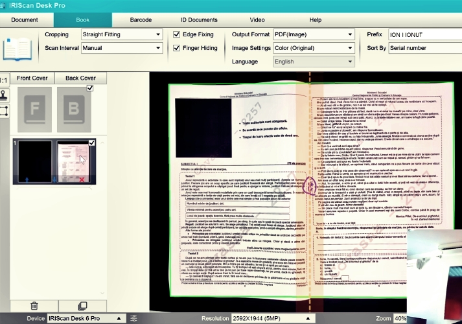The height and width of the screenshot is (324, 462).
Task: Open the Cropping Straight Fitting dropdown
Action: [x=122, y=34]
